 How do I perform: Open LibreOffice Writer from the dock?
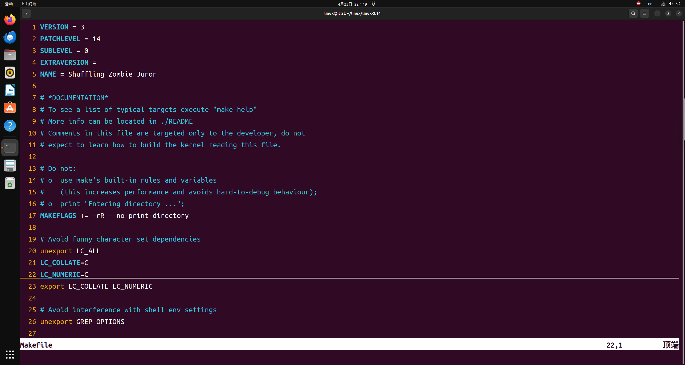[x=10, y=90]
